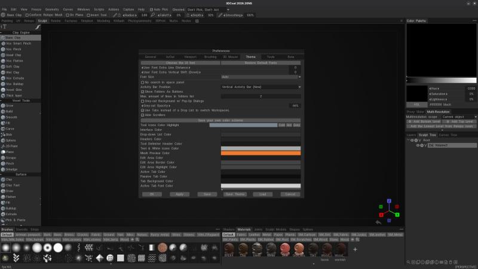Image resolution: width=478 pixels, height=269 pixels.
Task: Click the navigation axis gizmo
Action: point(389,210)
